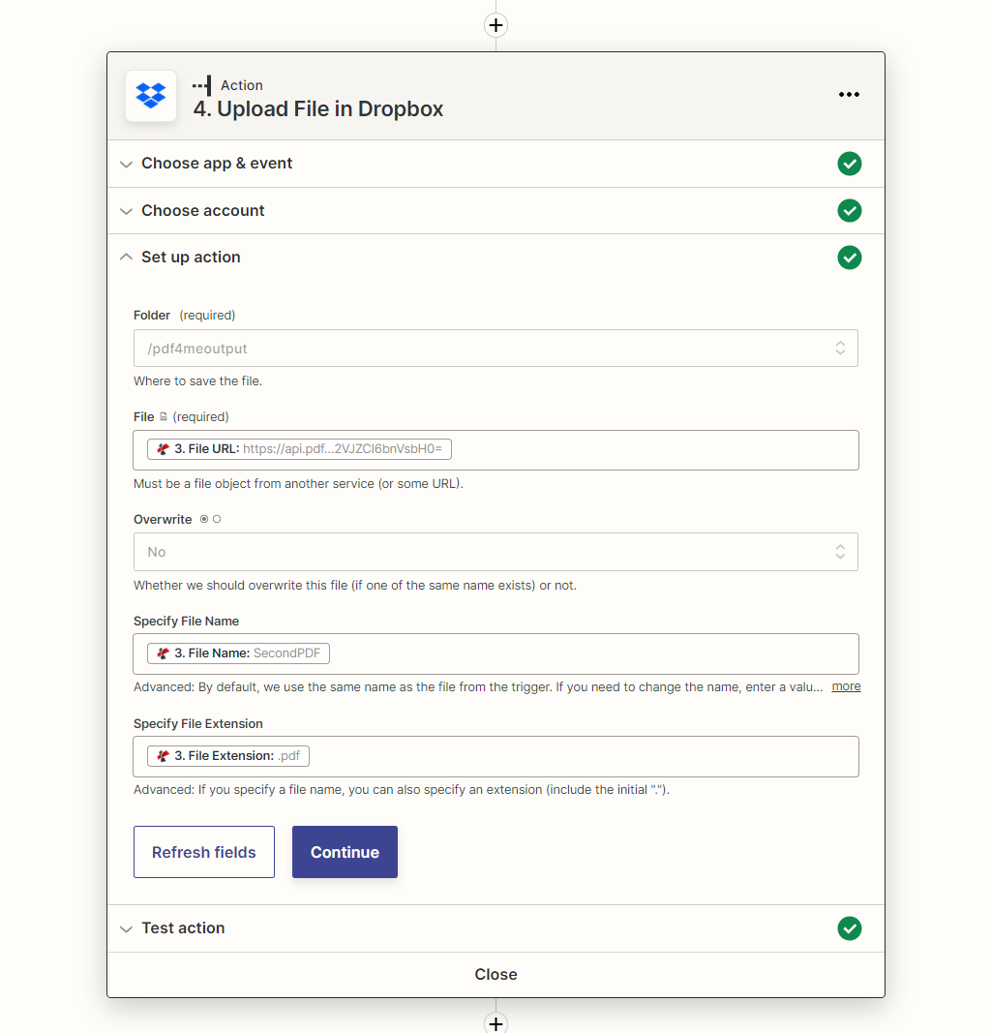Click the Continue button
Viewport: 991px width, 1033px height.
click(345, 852)
